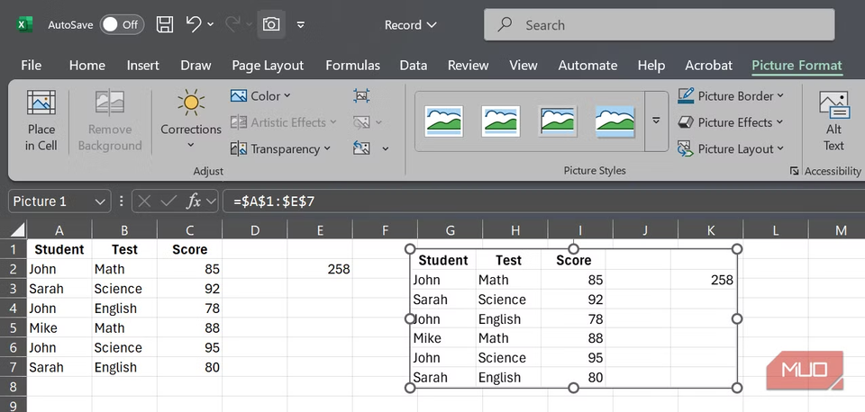
Task: Click the Picture Layout button
Action: click(x=730, y=148)
